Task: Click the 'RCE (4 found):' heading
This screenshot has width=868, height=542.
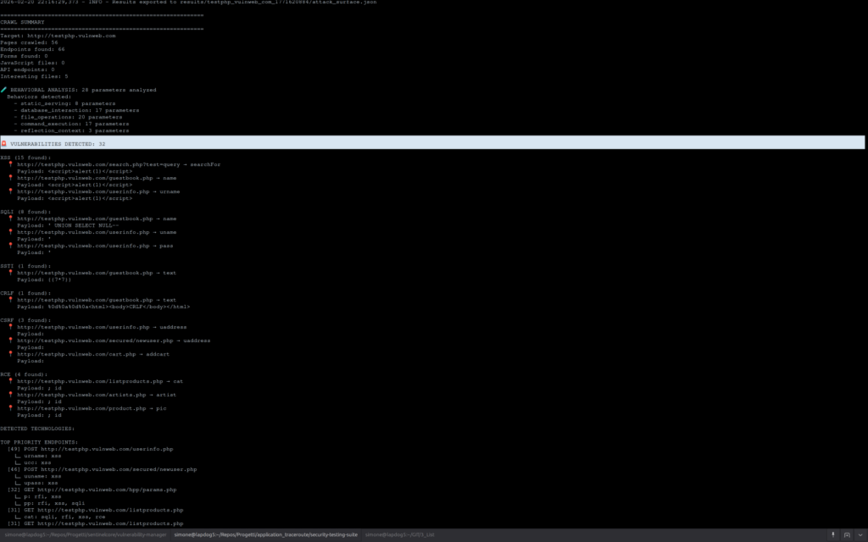Action: tap(24, 374)
